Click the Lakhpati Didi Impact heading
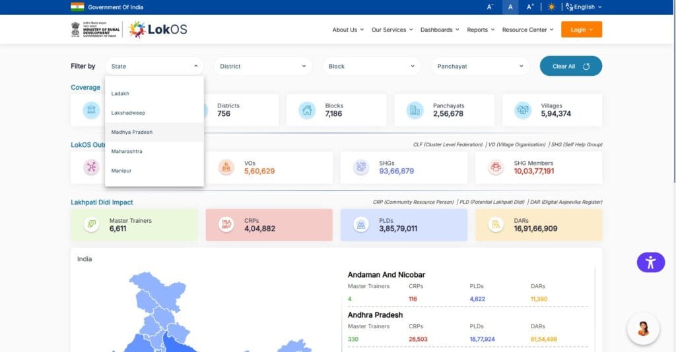 click(102, 202)
